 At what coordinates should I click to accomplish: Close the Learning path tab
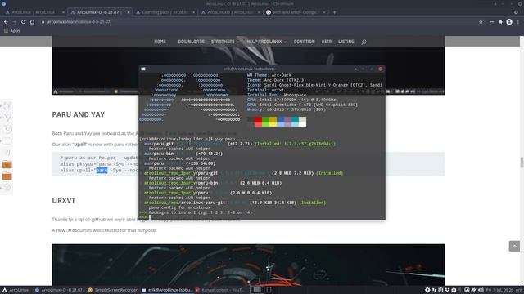coord(193,12)
